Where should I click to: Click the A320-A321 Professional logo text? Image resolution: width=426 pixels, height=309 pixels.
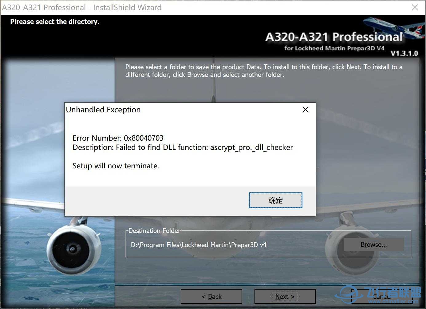coord(334,37)
